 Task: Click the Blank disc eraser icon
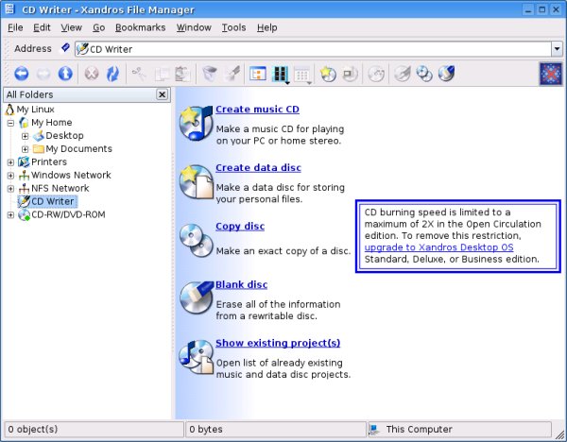pyautogui.click(x=196, y=297)
